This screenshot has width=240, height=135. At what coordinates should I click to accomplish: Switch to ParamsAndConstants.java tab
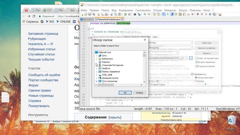point(109,19)
